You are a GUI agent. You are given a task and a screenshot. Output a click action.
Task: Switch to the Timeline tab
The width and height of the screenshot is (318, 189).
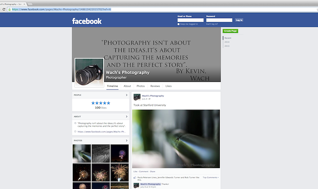pyautogui.click(x=112, y=86)
